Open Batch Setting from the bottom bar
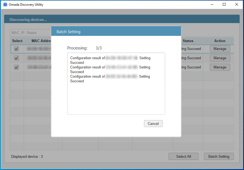The width and height of the screenshot is (244, 170). (219, 156)
